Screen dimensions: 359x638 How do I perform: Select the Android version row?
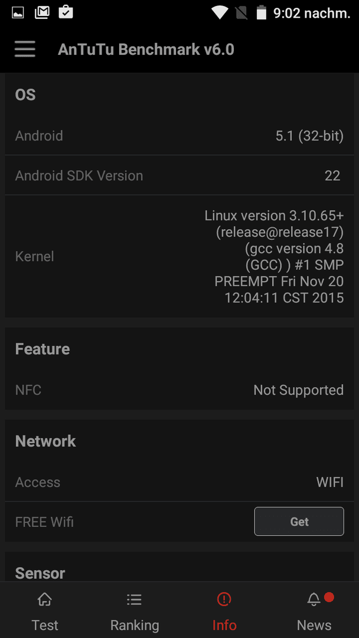179,136
